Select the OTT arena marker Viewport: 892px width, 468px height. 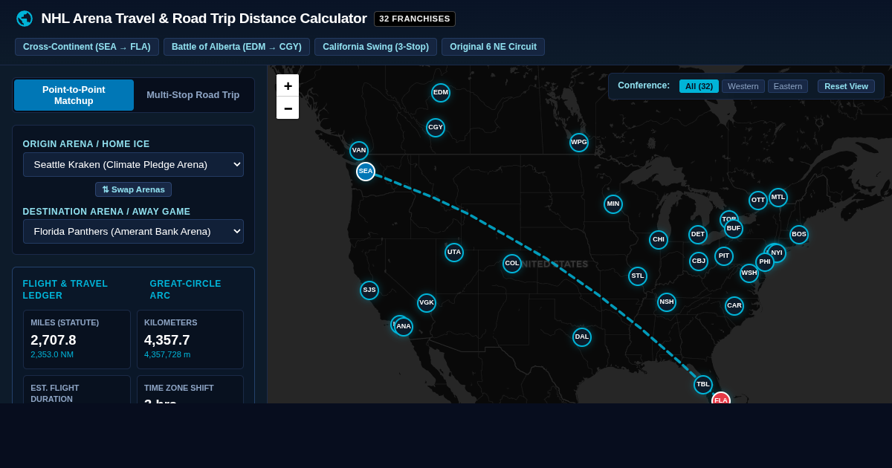click(x=758, y=201)
